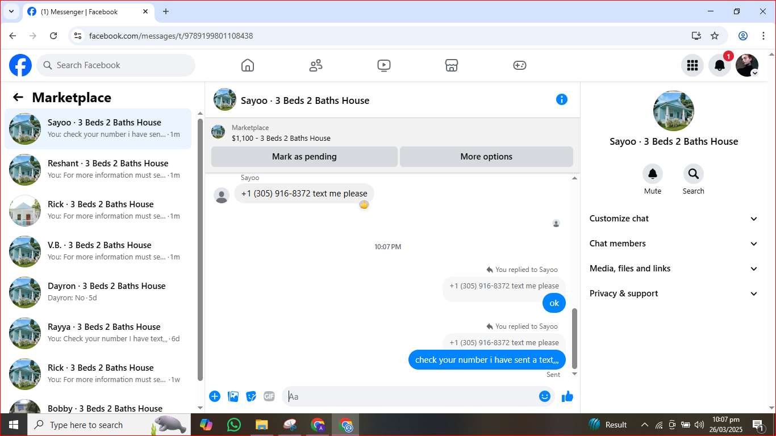This screenshot has height=436, width=776.
Task: Expand Media, files and links section
Action: click(x=674, y=269)
